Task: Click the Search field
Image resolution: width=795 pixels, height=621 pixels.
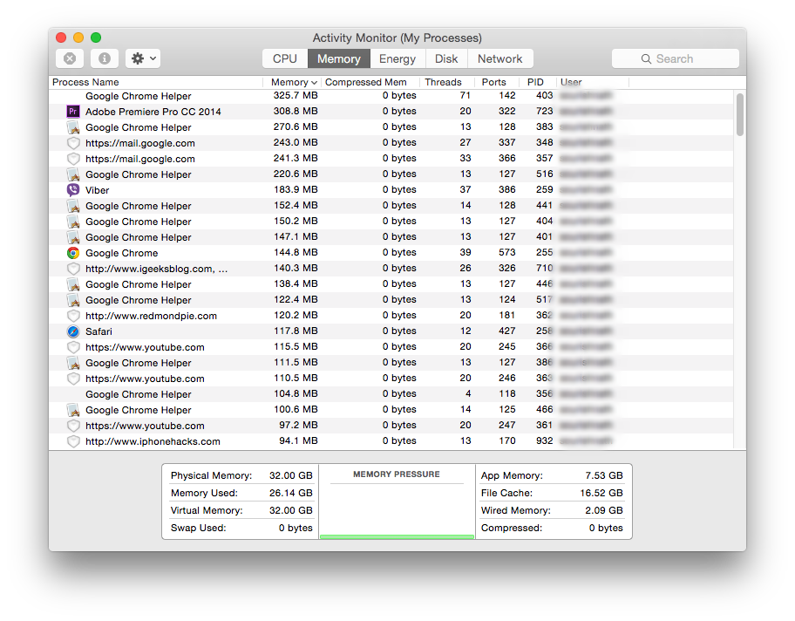Action: (x=676, y=58)
